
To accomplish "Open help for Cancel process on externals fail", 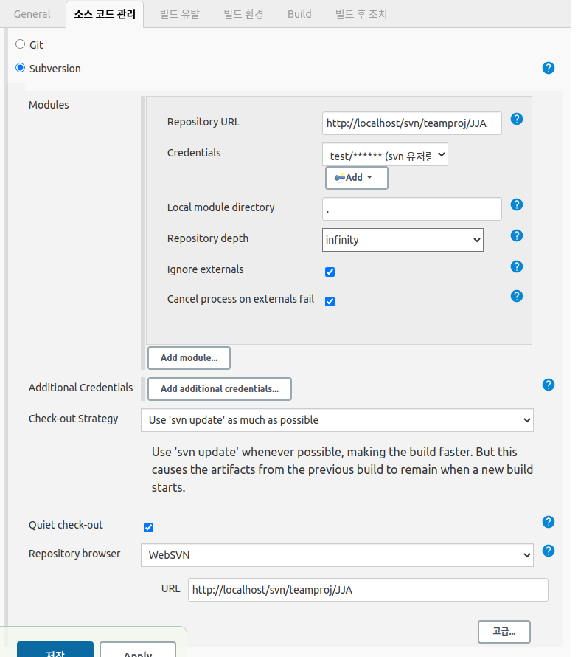I will coord(517,296).
